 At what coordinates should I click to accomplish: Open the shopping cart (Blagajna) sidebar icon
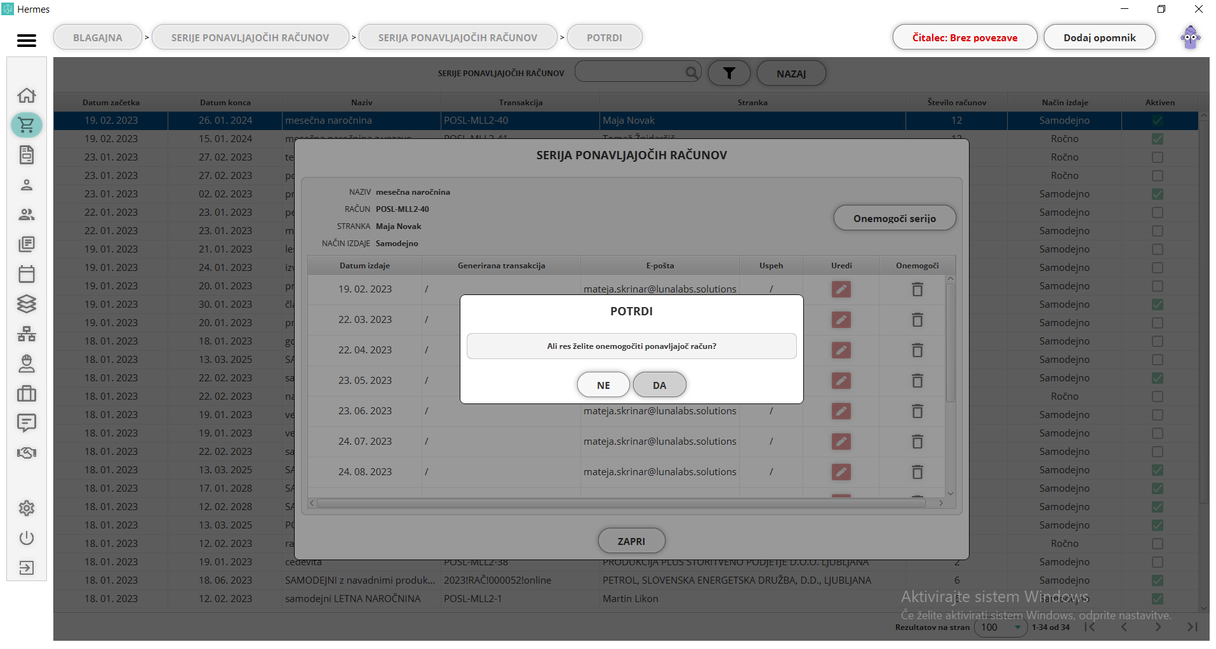[x=27, y=125]
